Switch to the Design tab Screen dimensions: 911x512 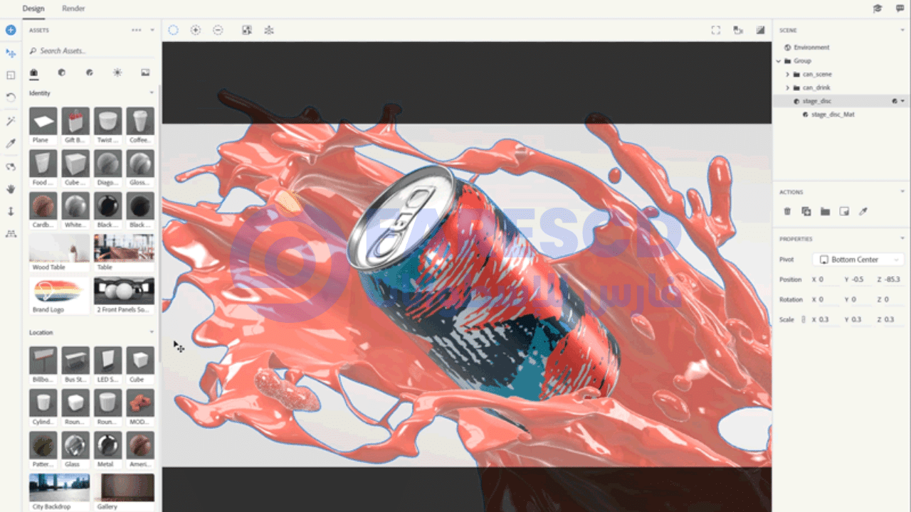click(33, 9)
